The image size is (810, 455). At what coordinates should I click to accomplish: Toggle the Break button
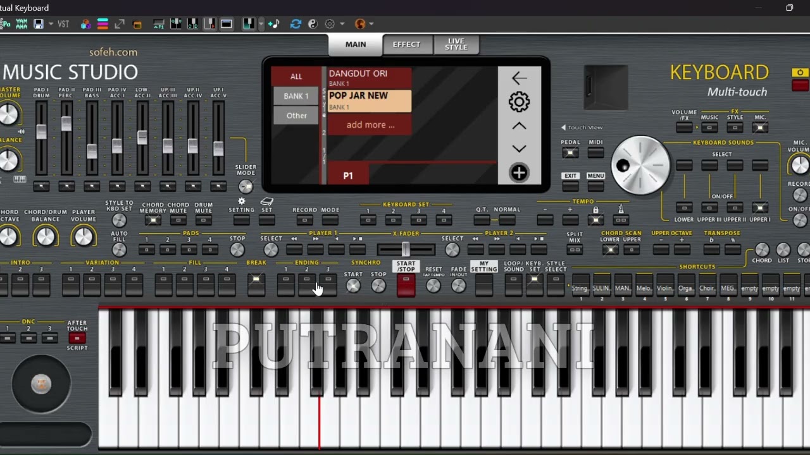(256, 283)
